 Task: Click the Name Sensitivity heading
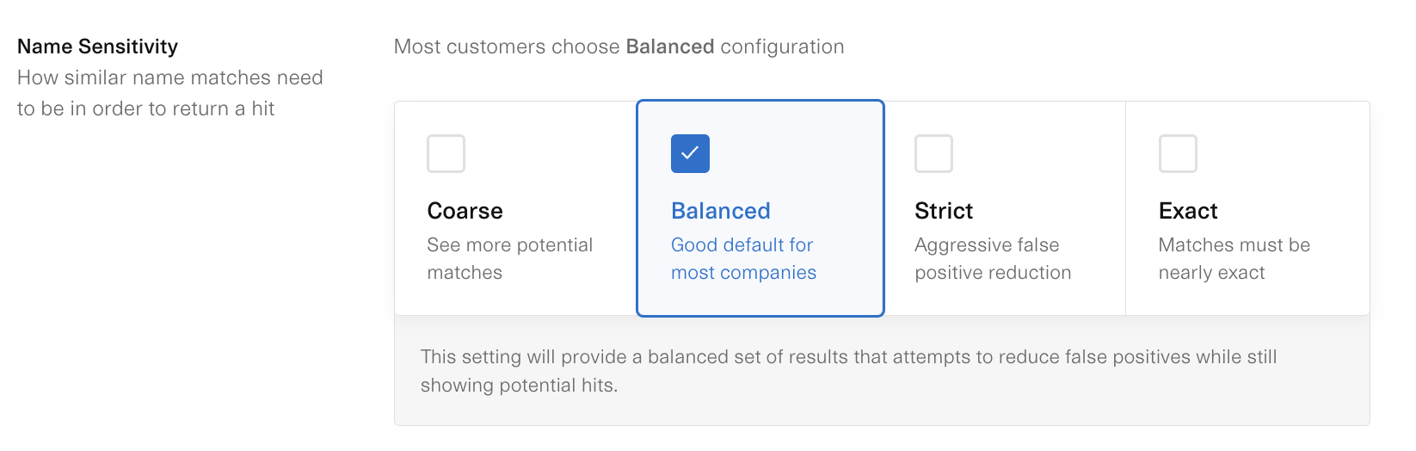pos(97,46)
